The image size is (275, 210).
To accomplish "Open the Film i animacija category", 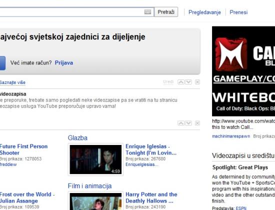I will click(x=89, y=186).
